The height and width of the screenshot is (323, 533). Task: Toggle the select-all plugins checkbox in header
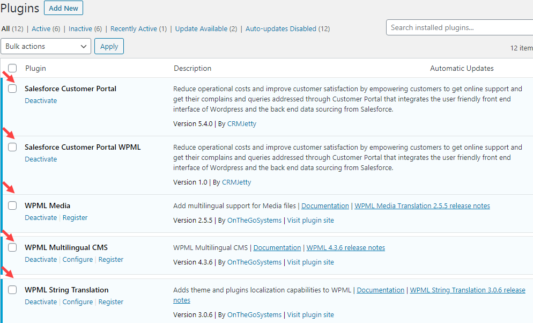pyautogui.click(x=12, y=68)
